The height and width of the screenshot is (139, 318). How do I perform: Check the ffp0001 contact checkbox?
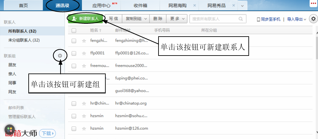coord(74,53)
